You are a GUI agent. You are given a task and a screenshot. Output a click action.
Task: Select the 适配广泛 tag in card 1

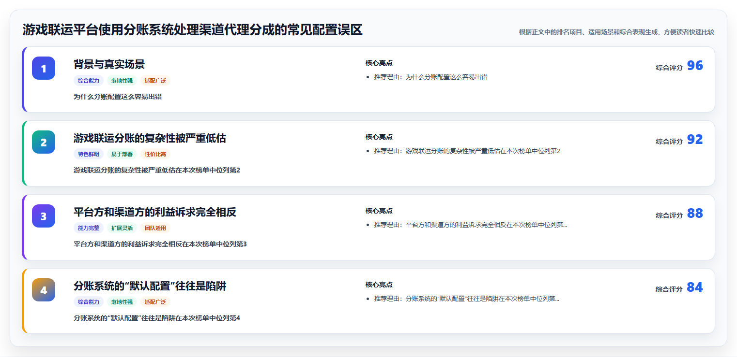pyautogui.click(x=155, y=81)
